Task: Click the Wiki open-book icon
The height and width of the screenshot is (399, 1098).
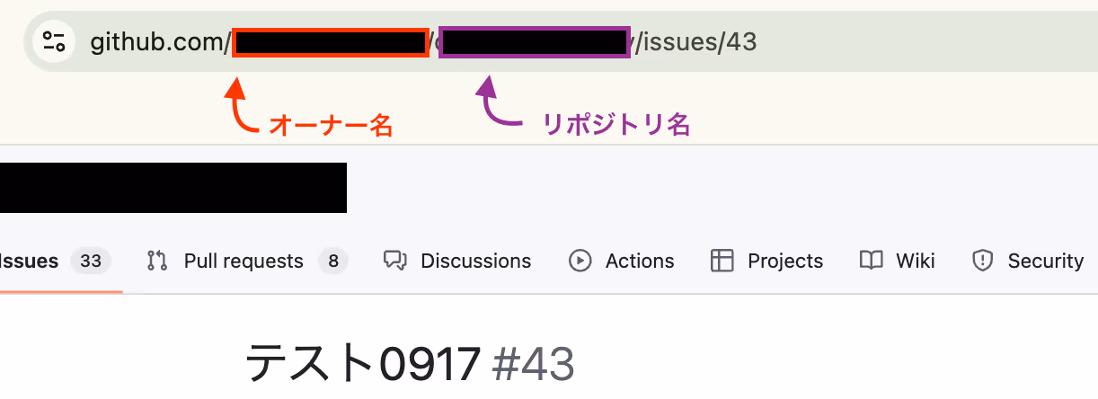Action: click(x=871, y=261)
